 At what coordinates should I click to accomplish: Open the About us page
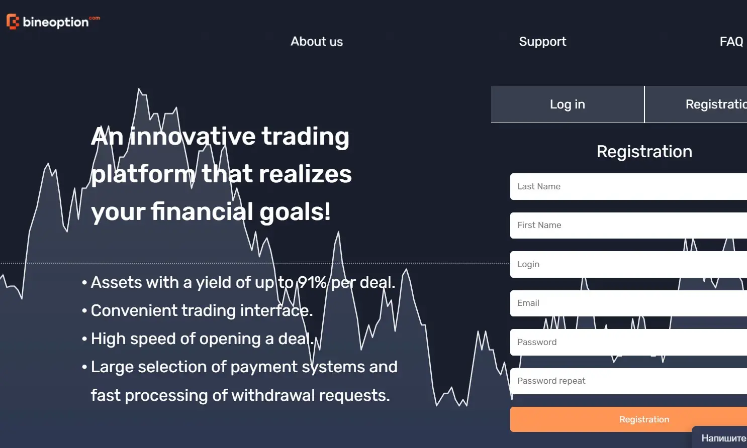317,42
